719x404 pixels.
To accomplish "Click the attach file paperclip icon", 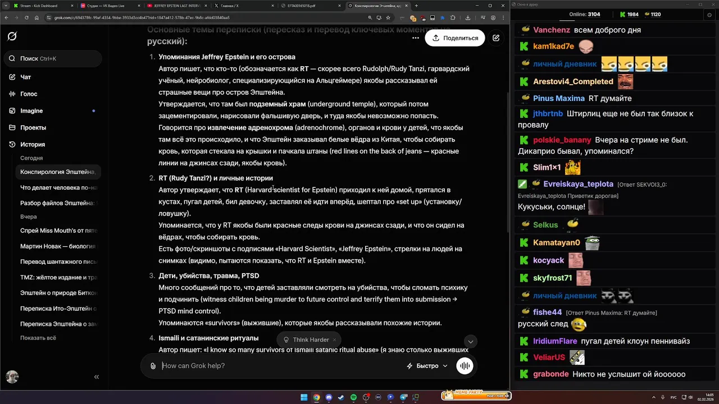I will point(153,366).
